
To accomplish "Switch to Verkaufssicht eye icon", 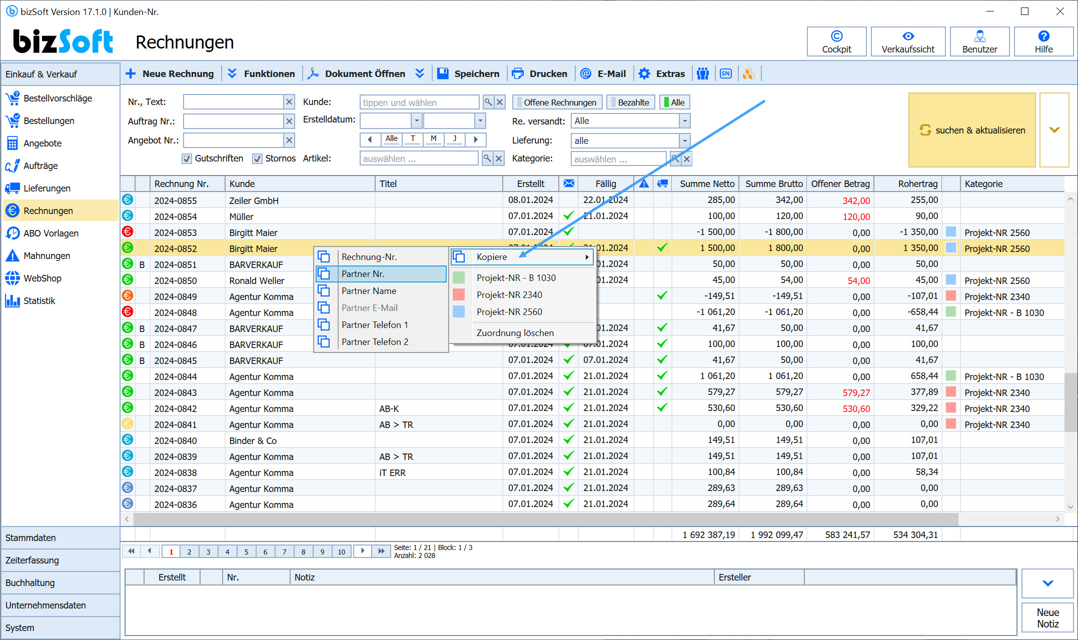I will click(x=908, y=36).
